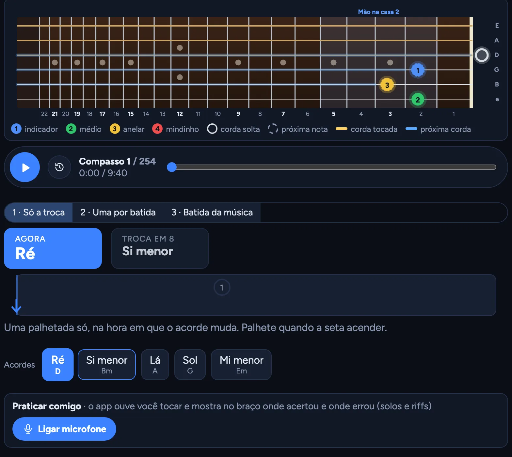Click the upcoming 'Si menor' chord card
Image resolution: width=512 pixels, height=457 pixels.
tap(160, 248)
